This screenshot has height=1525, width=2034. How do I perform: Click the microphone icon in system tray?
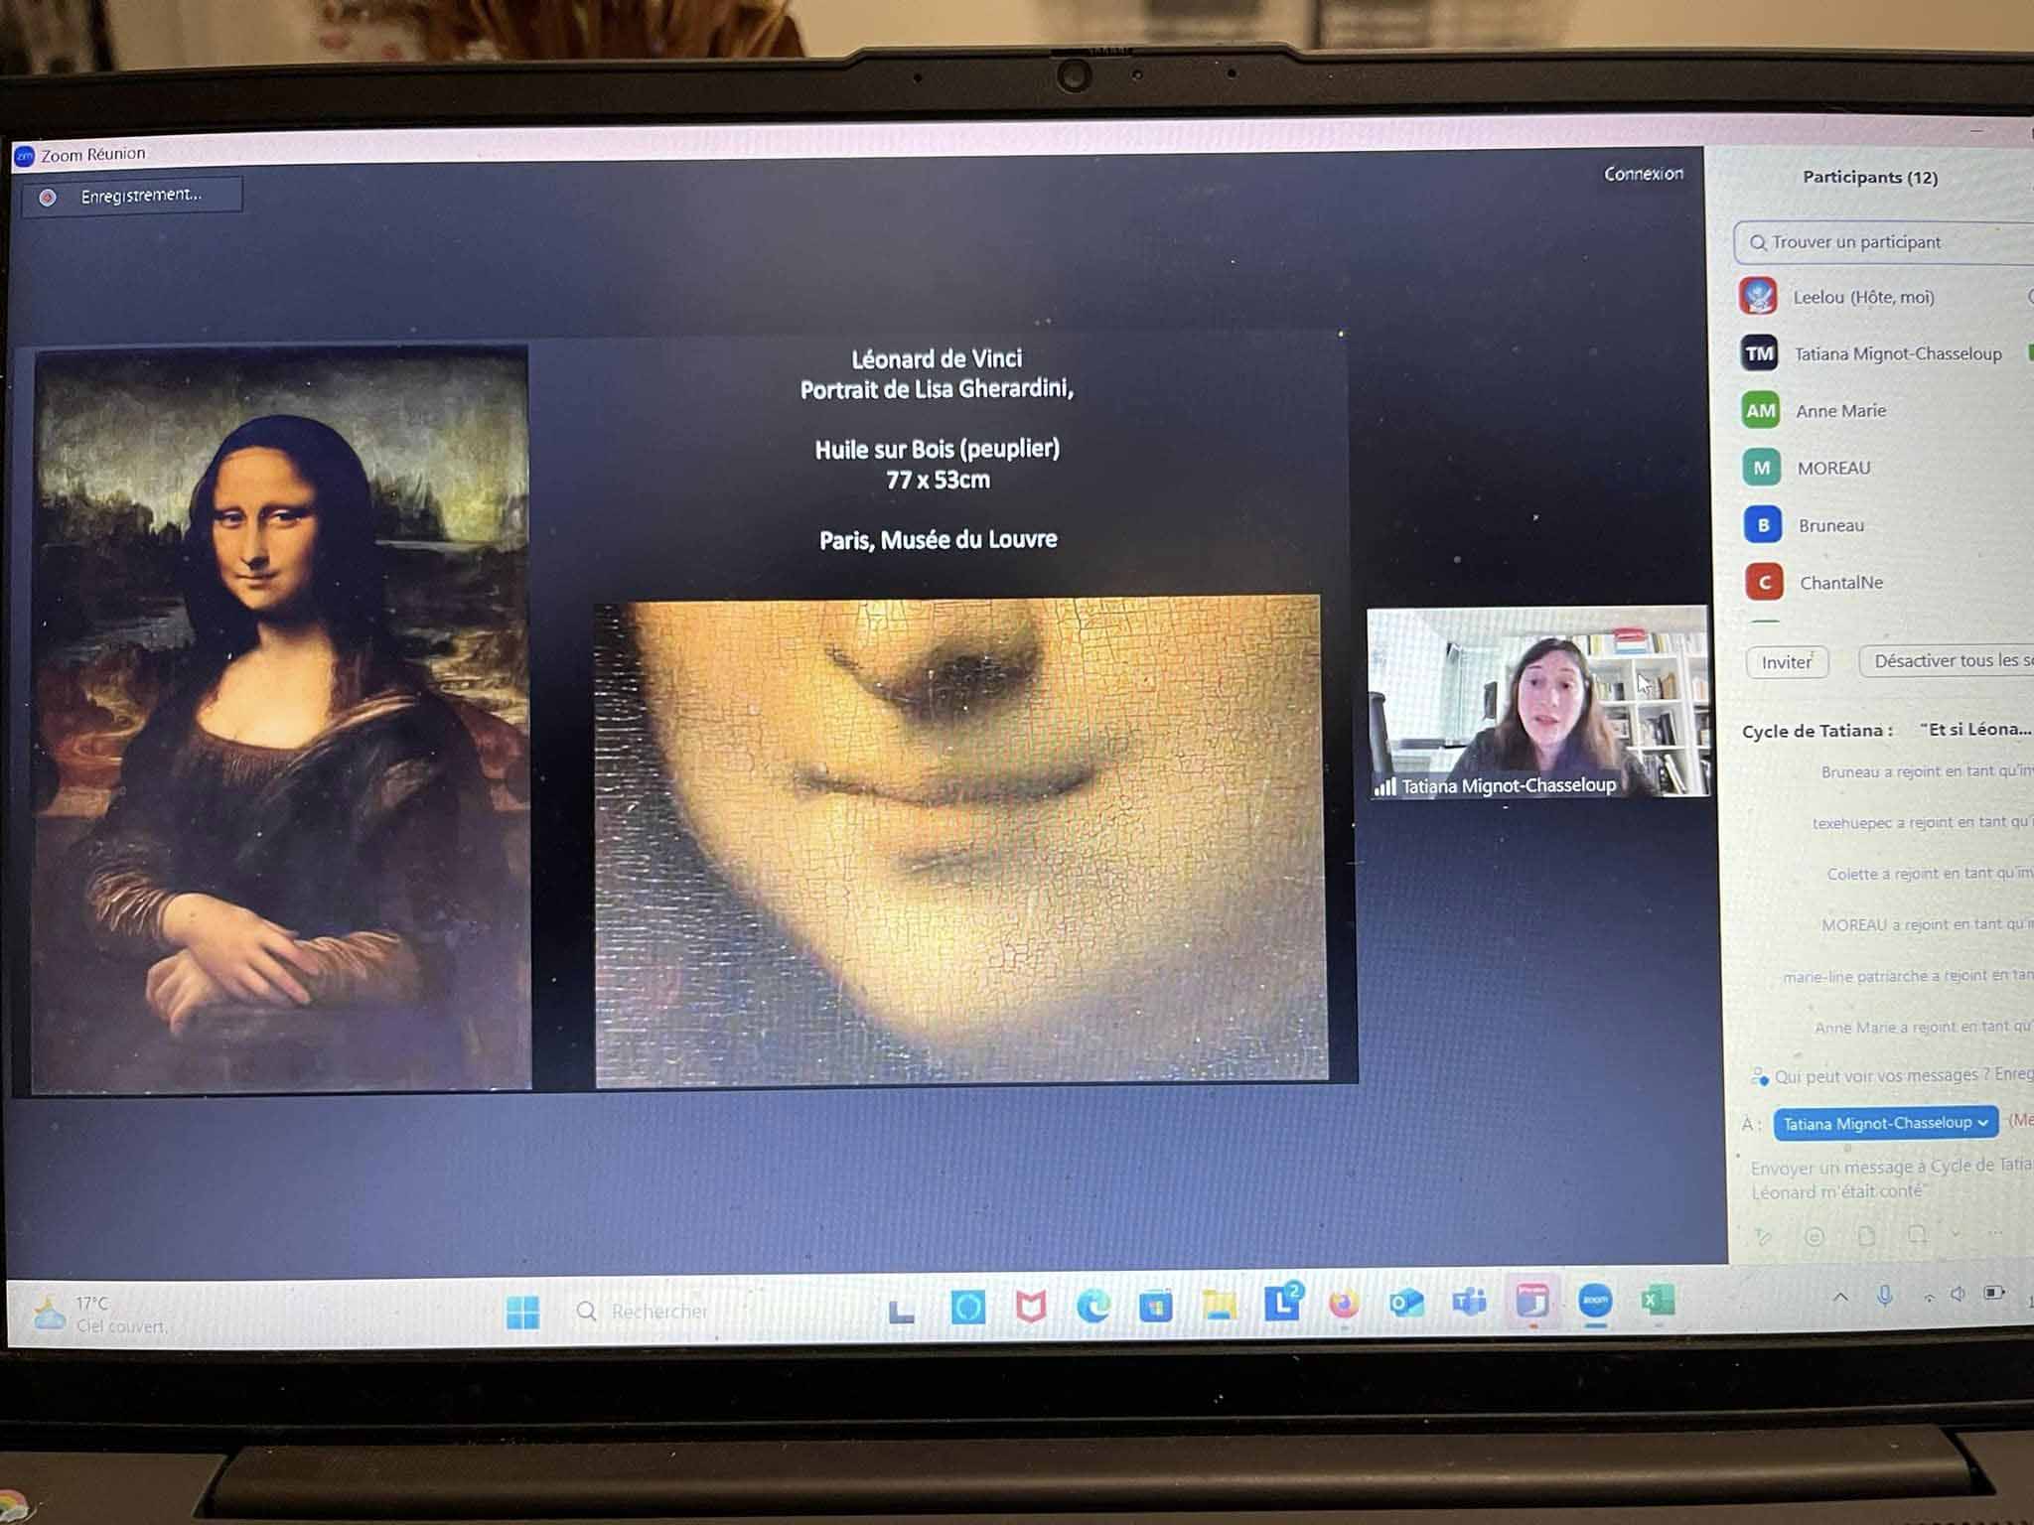click(1884, 1295)
